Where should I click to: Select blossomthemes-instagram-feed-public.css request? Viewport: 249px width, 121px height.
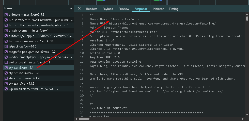tap(38, 25)
